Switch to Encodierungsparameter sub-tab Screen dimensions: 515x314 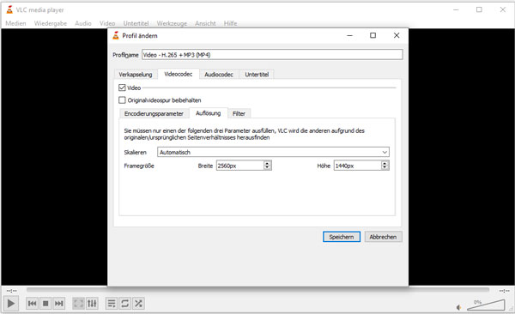(154, 113)
